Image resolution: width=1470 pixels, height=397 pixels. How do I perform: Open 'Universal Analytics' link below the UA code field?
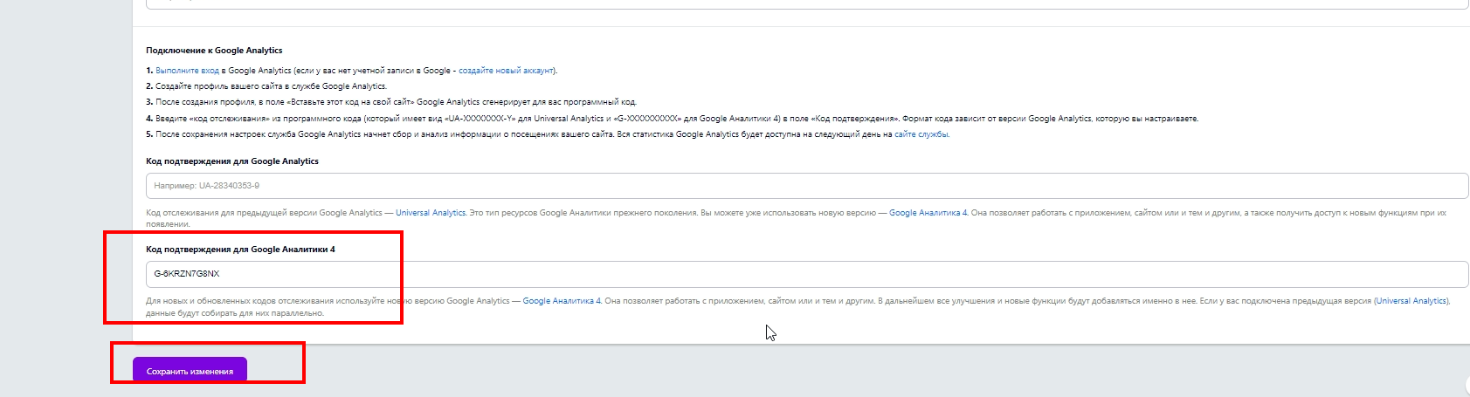[431, 213]
